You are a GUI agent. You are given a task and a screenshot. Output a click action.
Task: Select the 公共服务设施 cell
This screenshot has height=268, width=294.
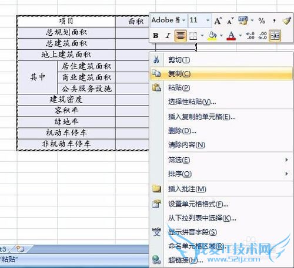pos(86,89)
